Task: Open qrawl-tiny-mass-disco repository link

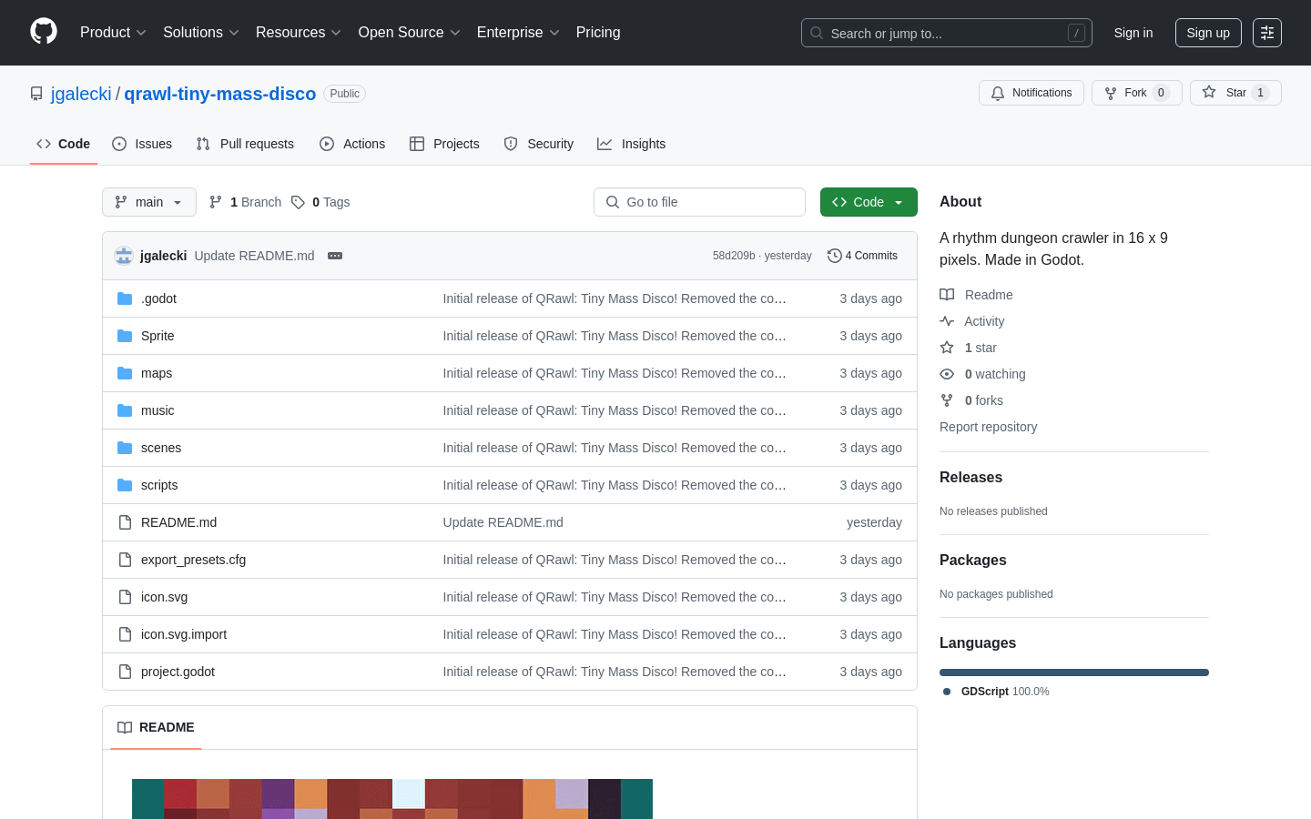Action: click(x=220, y=94)
